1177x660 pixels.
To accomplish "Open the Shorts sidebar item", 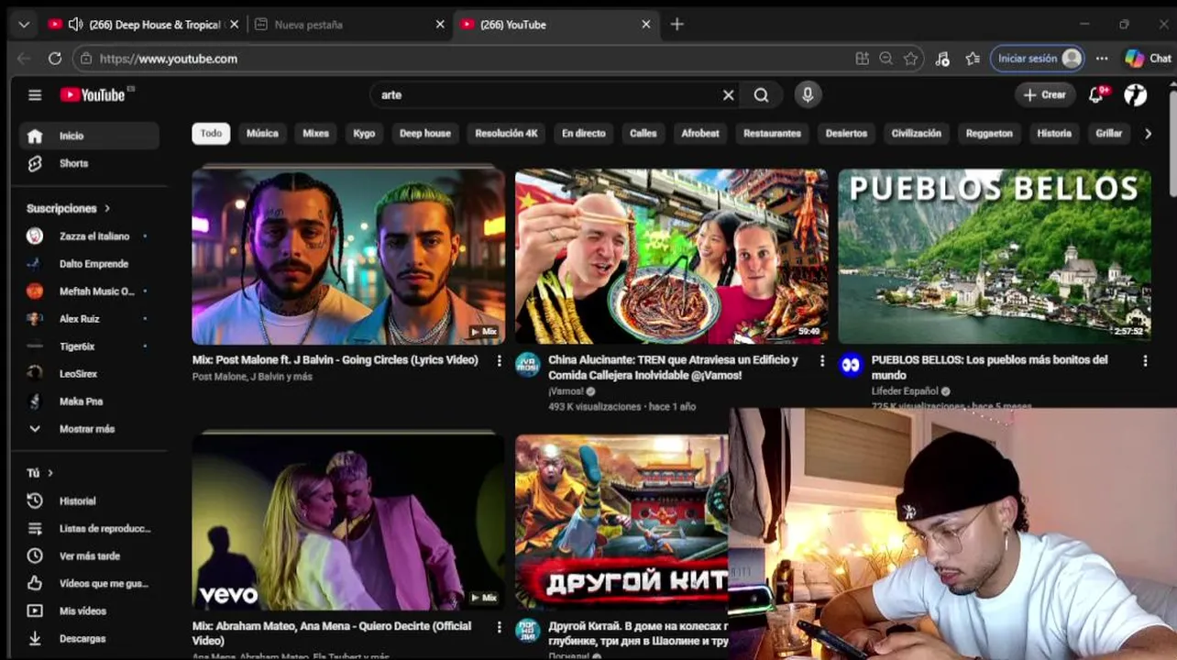I will tap(89, 163).
